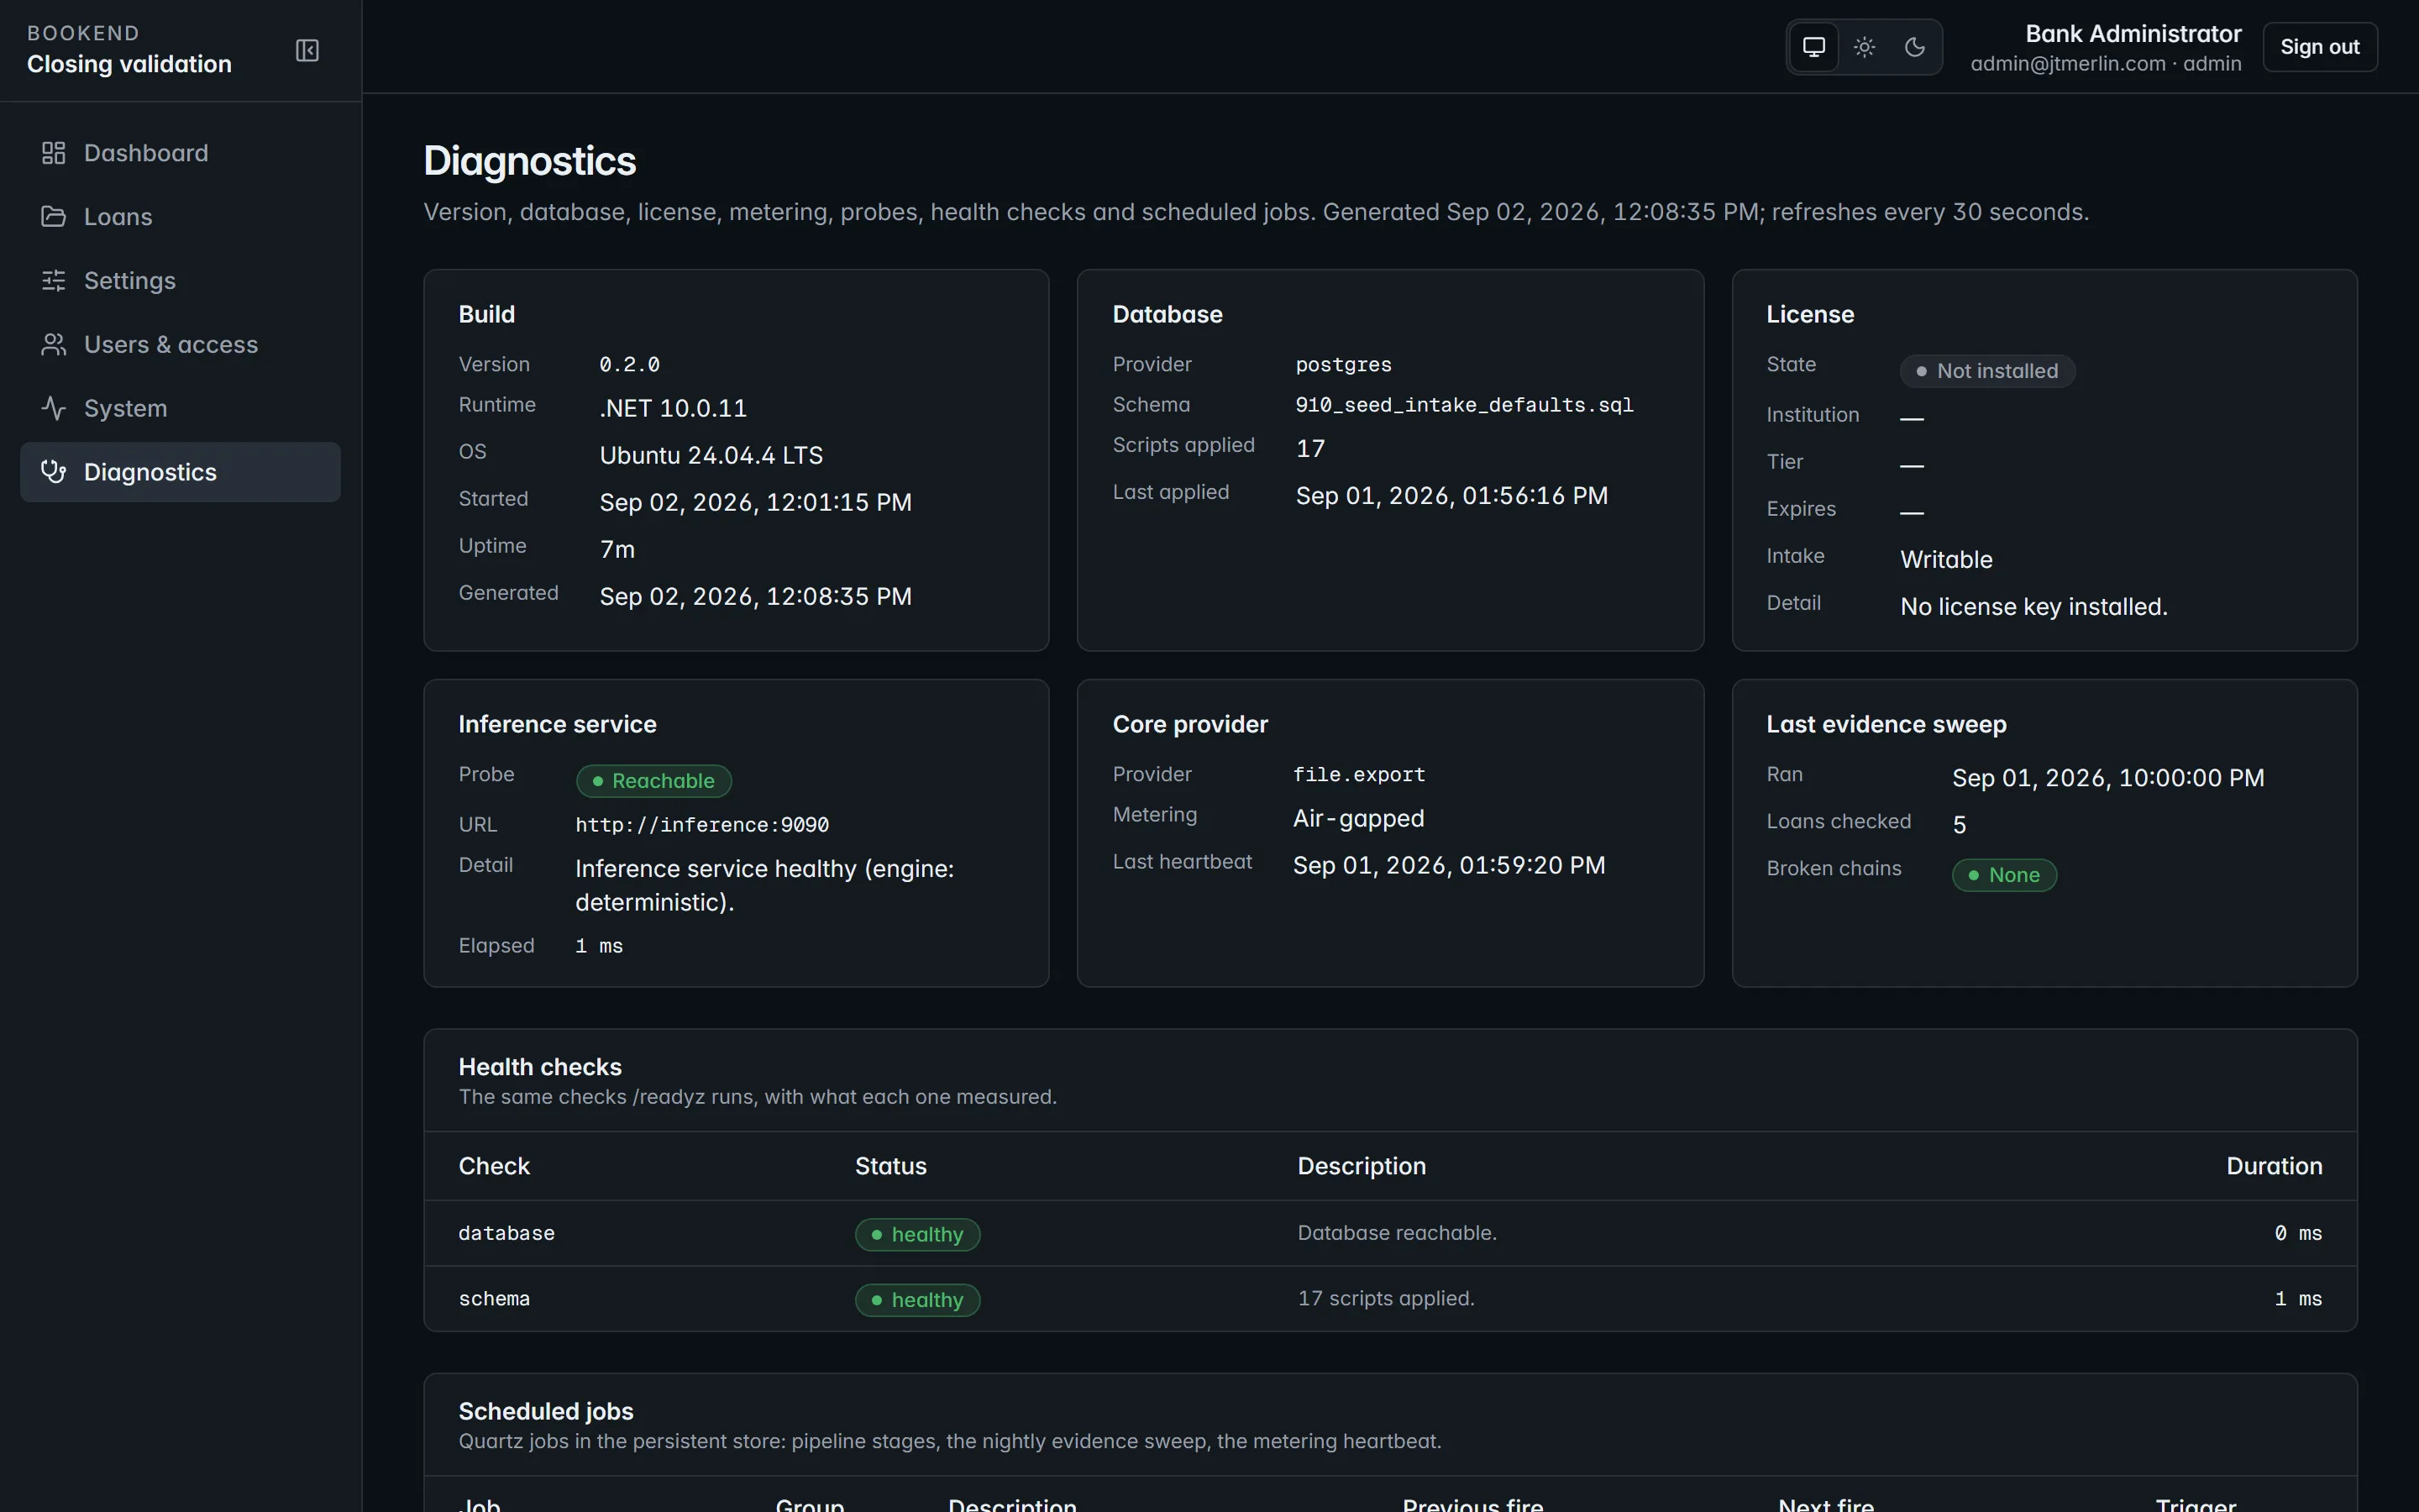
Task: Click the 'Database reachable.' description
Action: point(1397,1233)
